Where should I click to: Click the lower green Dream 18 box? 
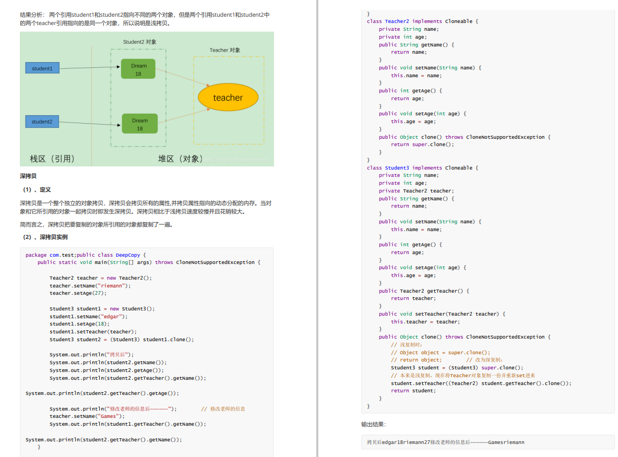(140, 124)
